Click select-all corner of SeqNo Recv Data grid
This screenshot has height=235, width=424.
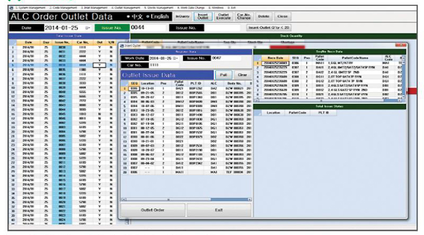[258, 58]
